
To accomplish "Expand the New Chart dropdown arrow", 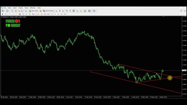I will 4,11.
